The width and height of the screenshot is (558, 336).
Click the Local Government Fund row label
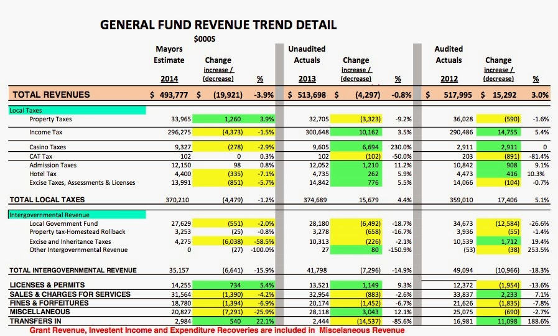tap(63, 223)
